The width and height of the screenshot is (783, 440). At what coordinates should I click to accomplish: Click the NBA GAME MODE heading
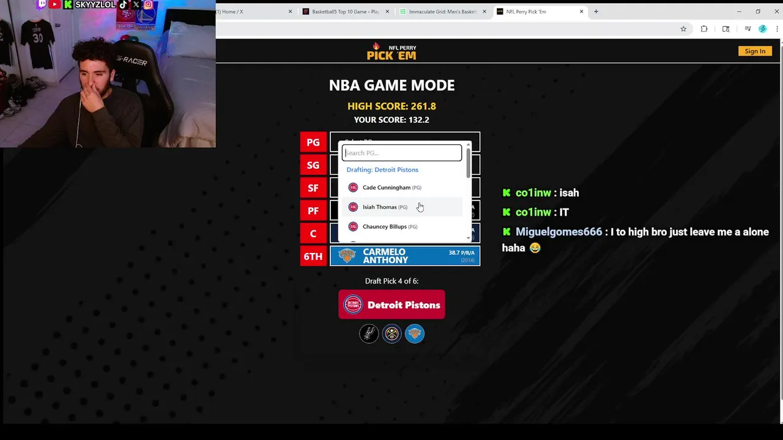[x=391, y=85]
